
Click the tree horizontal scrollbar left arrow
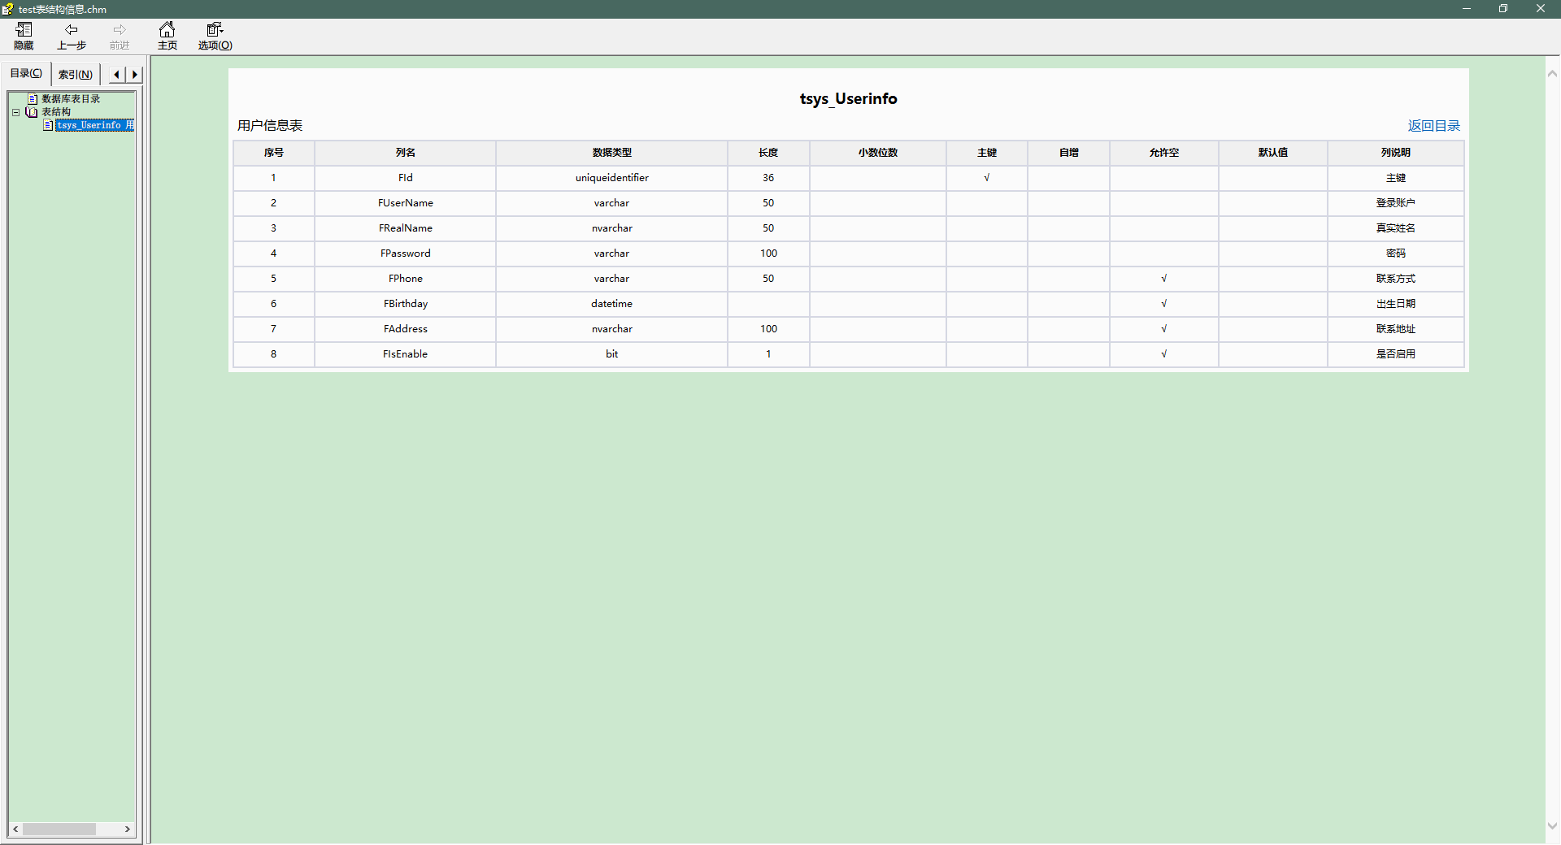(15, 829)
